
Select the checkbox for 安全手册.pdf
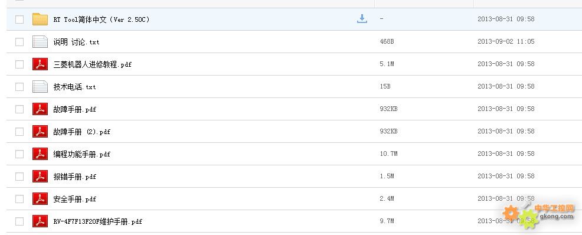point(19,199)
